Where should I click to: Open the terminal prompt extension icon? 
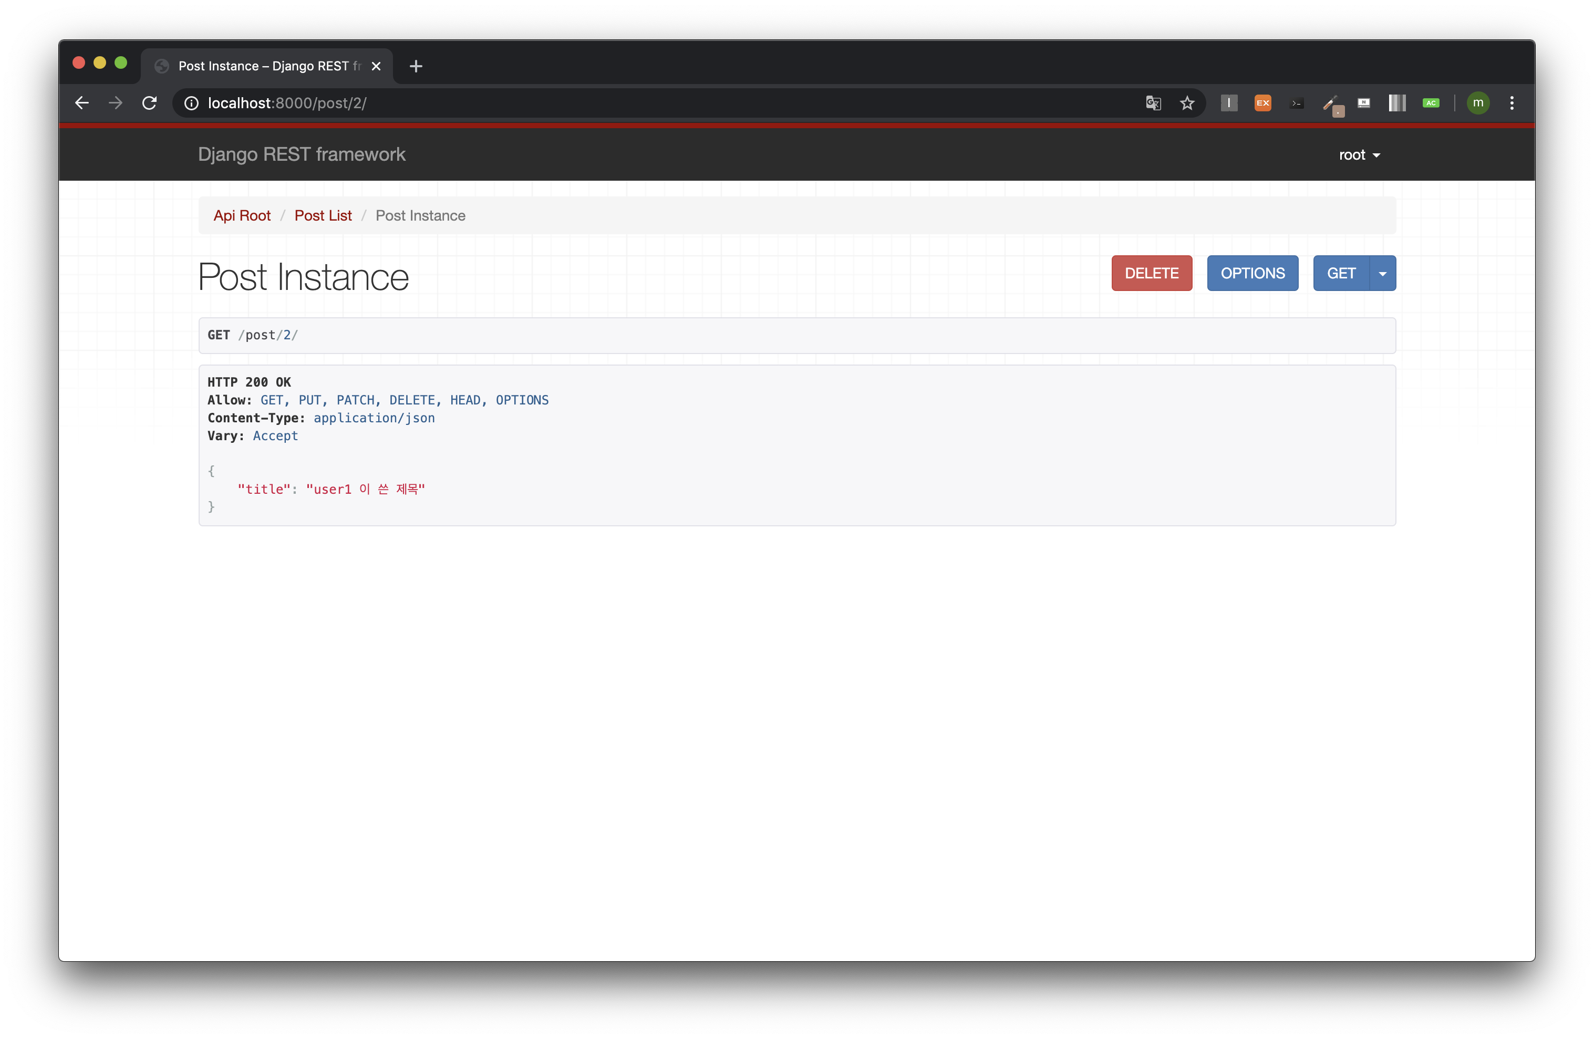coord(1297,103)
